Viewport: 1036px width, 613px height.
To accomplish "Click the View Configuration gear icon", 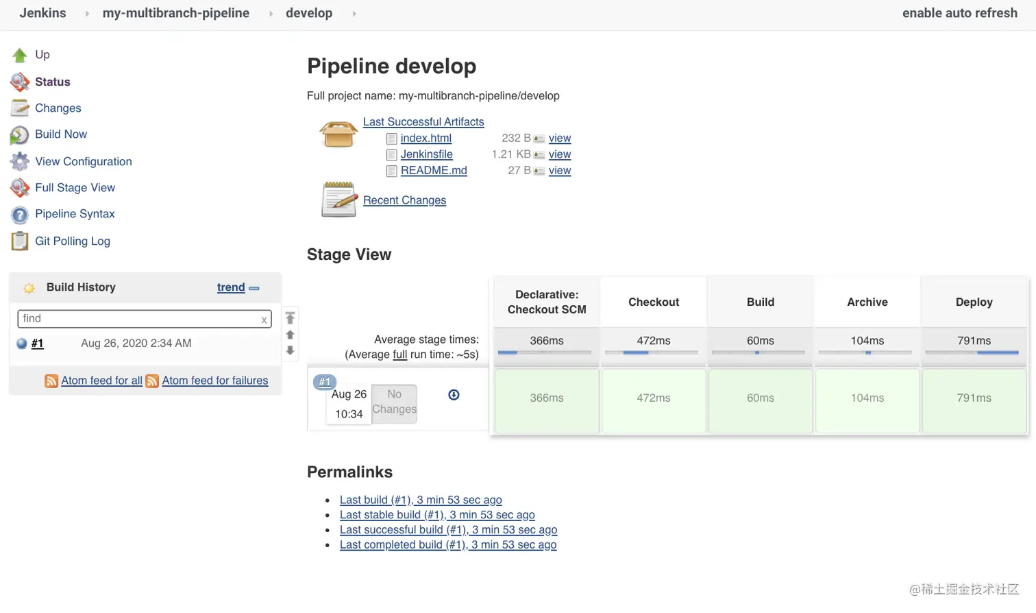I will 20,162.
